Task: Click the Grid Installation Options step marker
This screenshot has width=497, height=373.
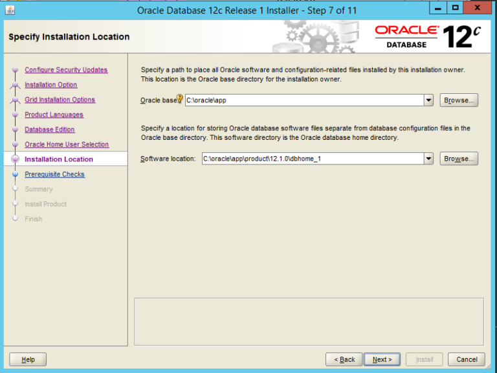Action: pyautogui.click(x=16, y=100)
